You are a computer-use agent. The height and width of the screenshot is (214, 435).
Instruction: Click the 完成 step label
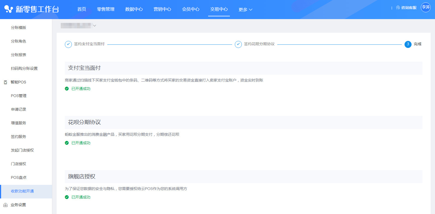coord(418,44)
